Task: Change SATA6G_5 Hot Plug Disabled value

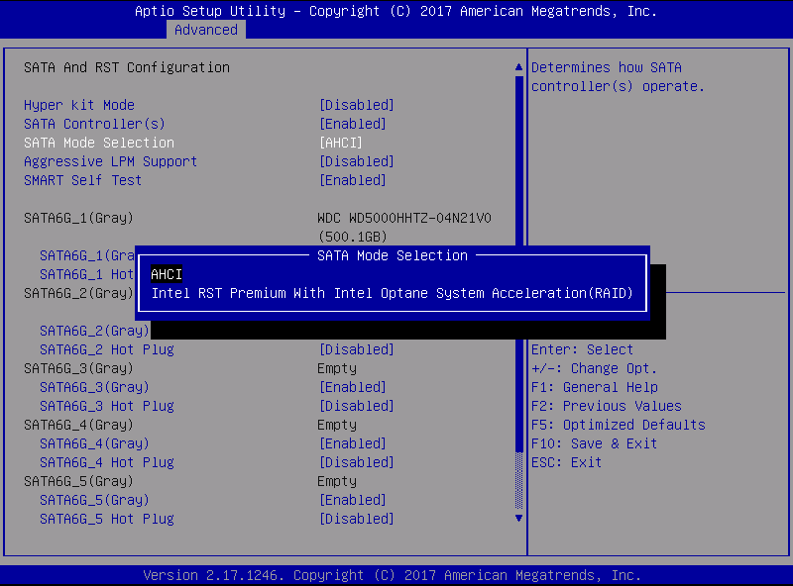Action: click(x=357, y=519)
